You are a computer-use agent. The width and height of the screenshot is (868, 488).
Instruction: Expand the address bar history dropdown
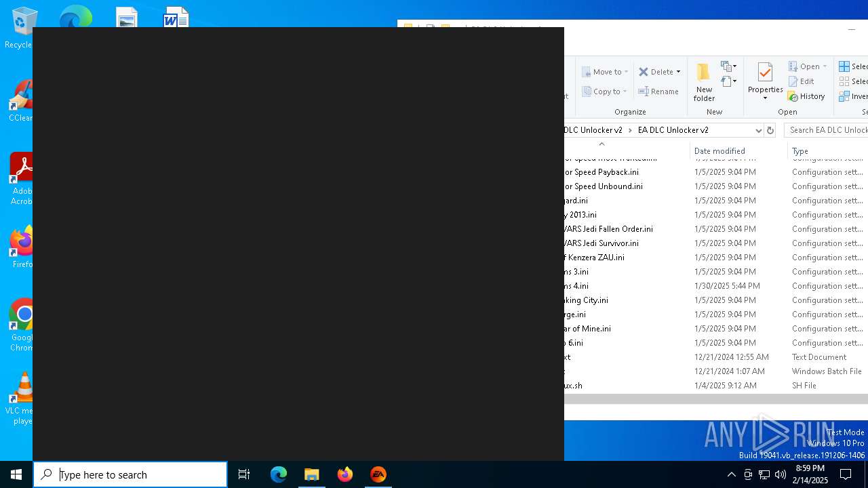(758, 130)
